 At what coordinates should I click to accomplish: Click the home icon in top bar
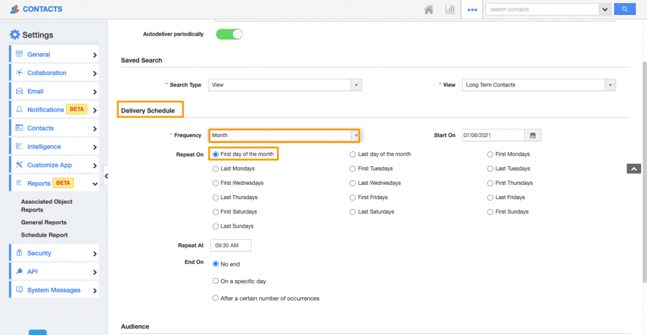coord(428,10)
